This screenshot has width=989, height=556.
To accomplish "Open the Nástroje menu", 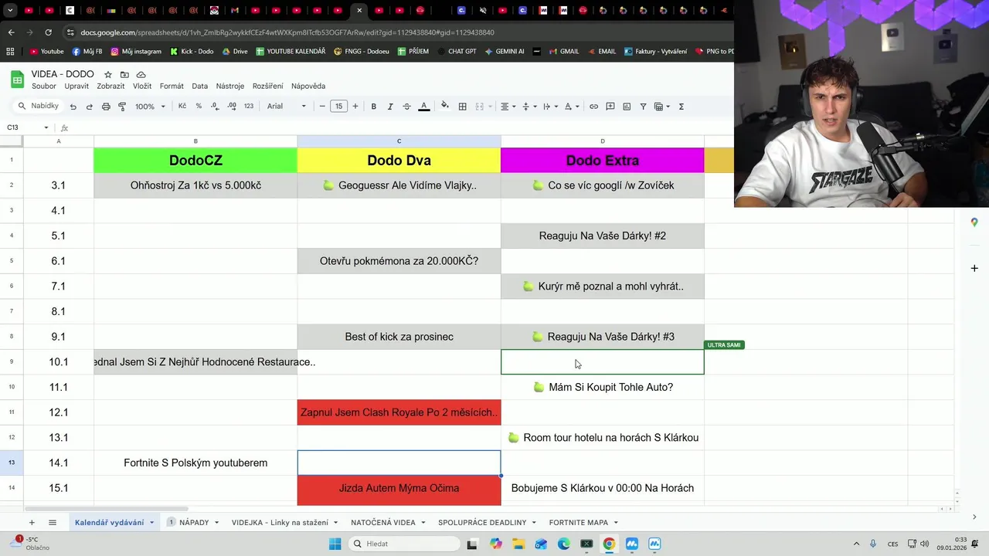I will (230, 86).
